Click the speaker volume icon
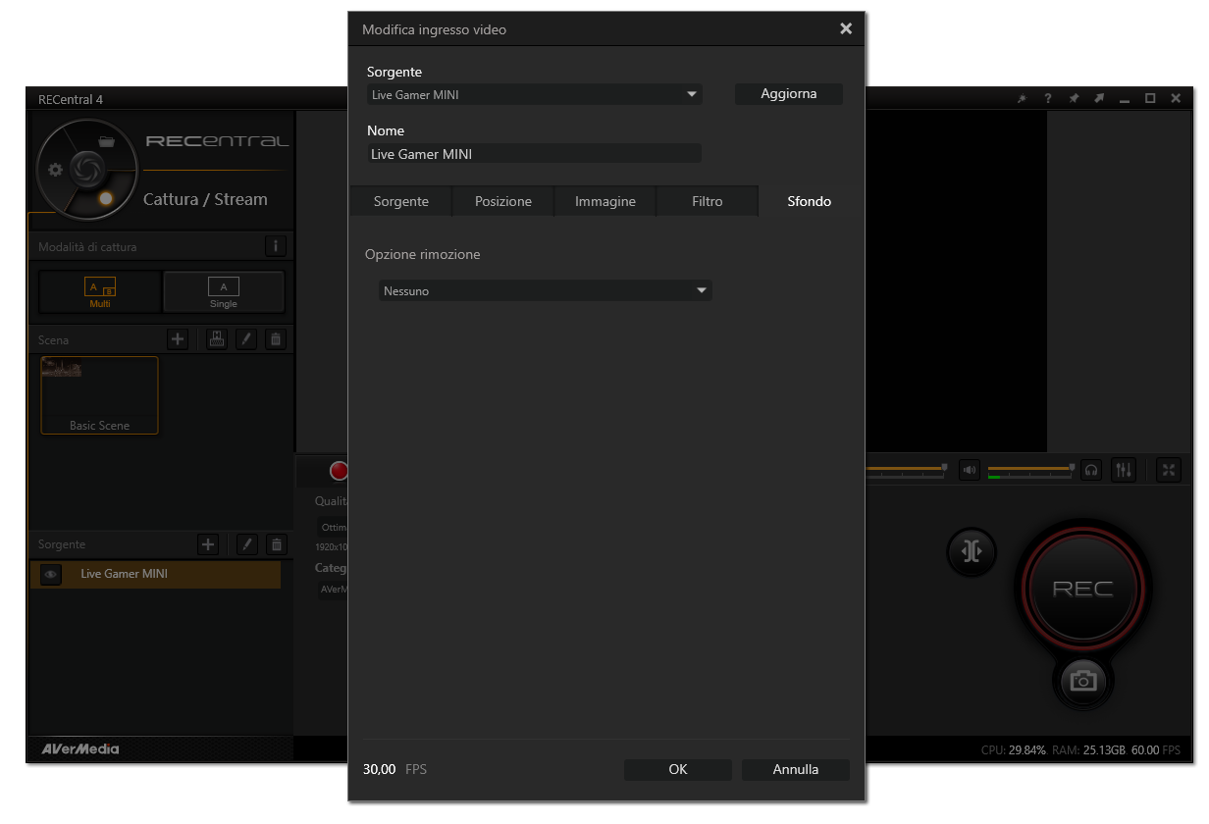 (x=970, y=470)
